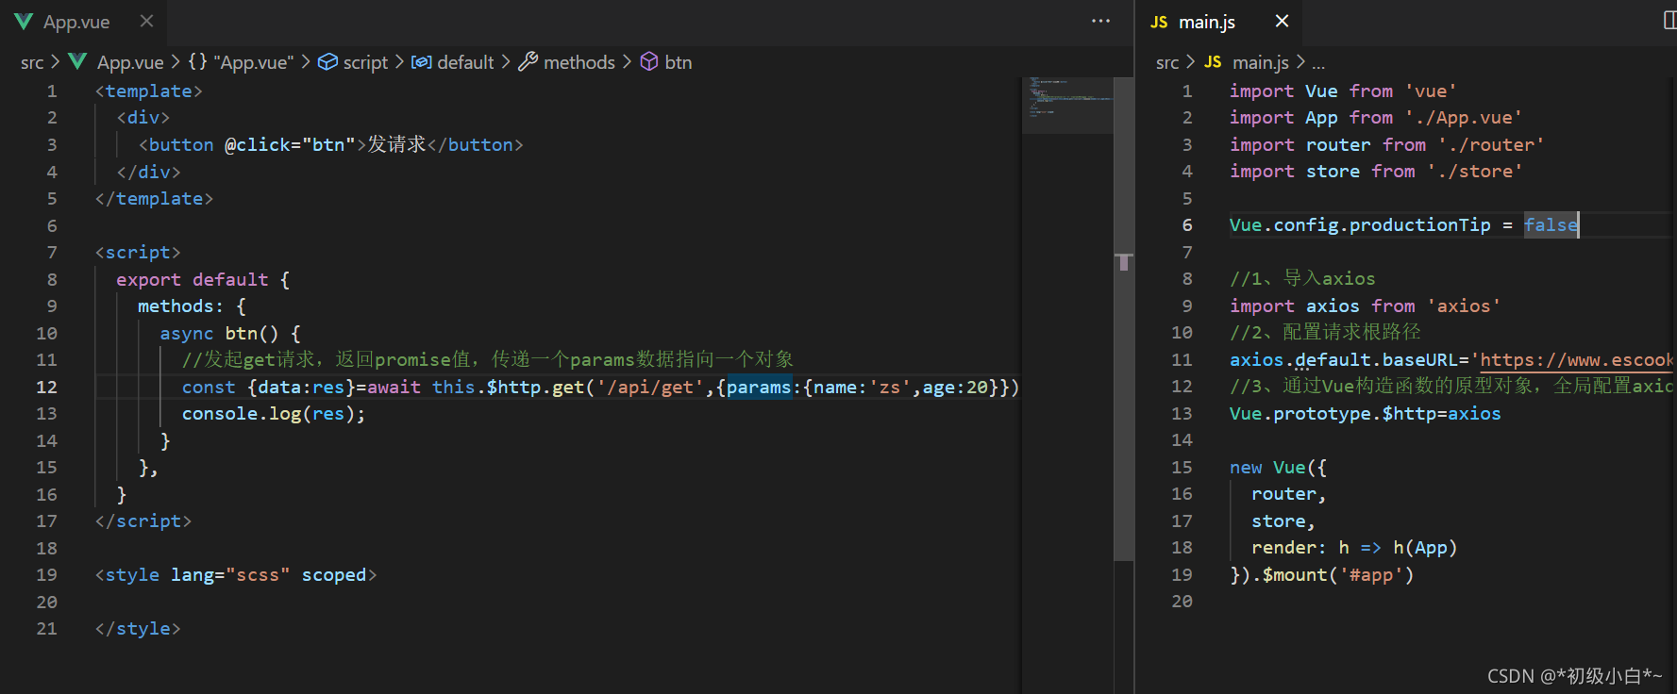Screen dimensions: 1677x694
Task: Switch to the main.js editor tab
Action: 1207,22
